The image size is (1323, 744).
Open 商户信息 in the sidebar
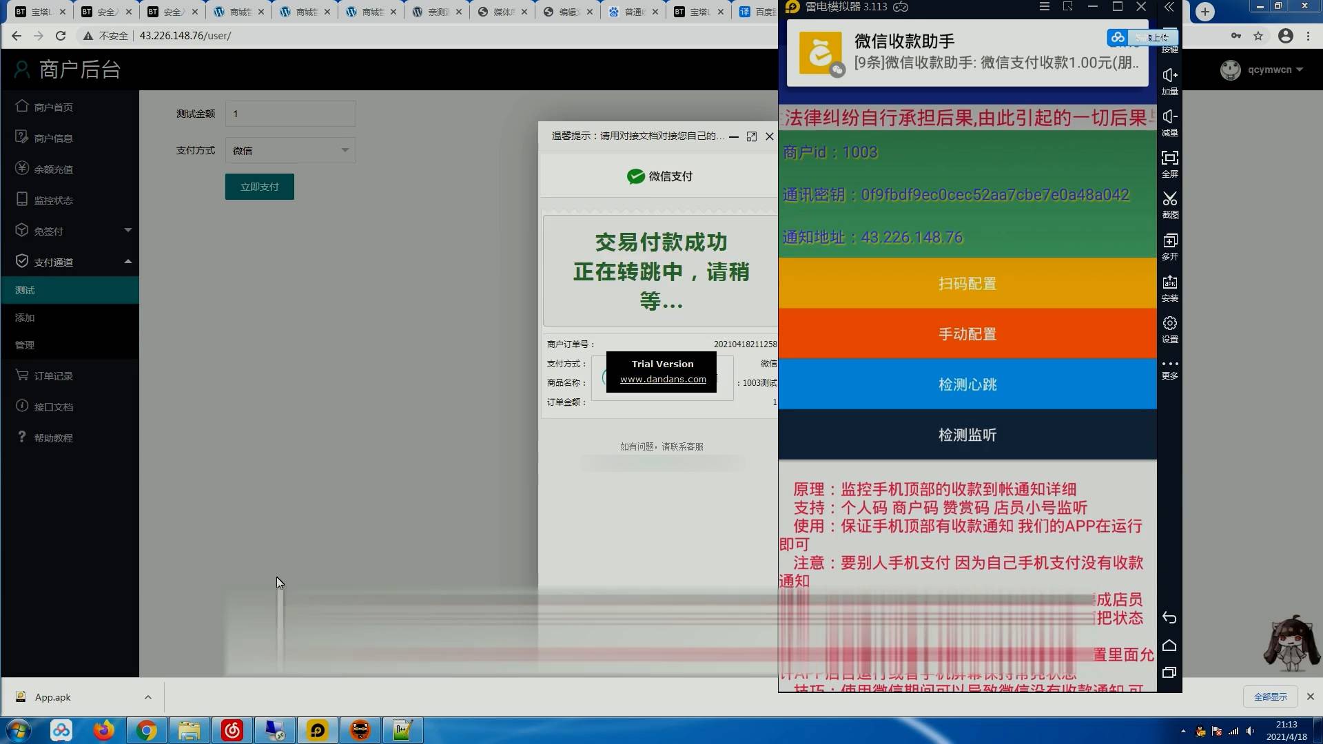(53, 138)
